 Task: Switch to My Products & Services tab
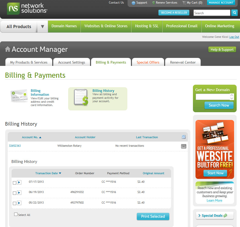point(29,62)
